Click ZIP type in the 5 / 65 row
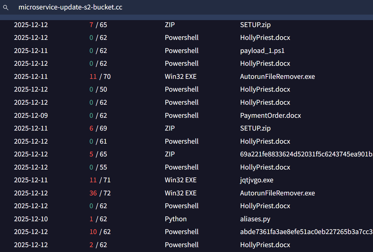This screenshot has height=252, width=373. coord(170,154)
